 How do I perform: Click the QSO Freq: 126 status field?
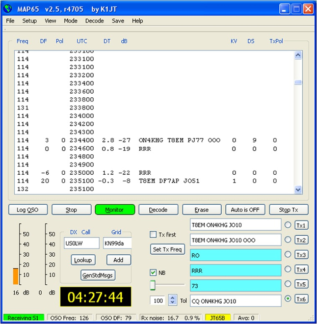(x=70, y=317)
